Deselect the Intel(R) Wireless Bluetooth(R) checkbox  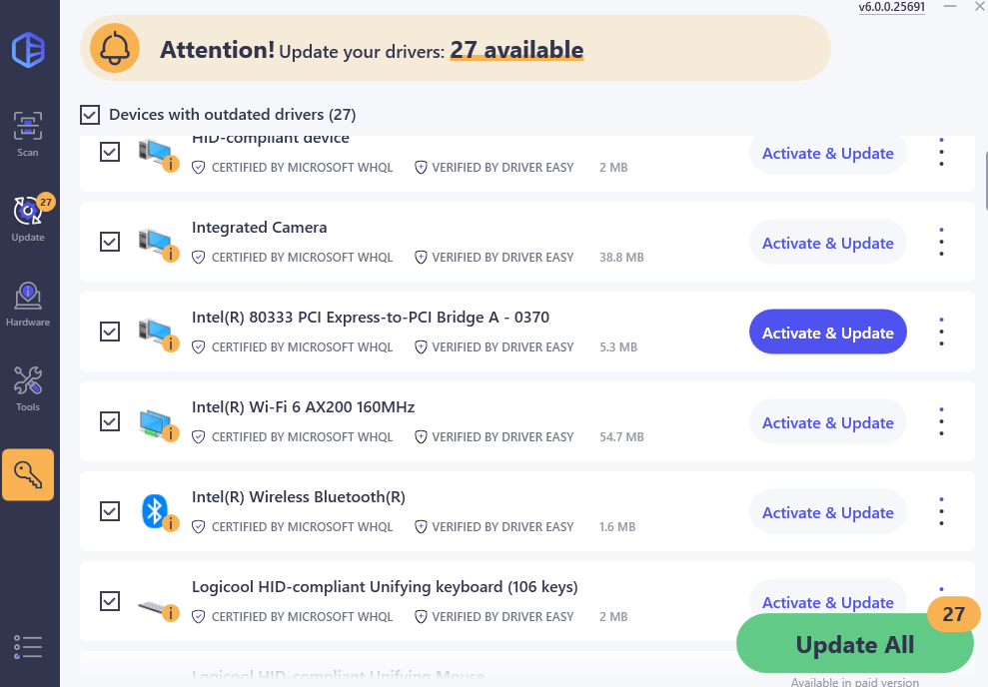pos(110,511)
